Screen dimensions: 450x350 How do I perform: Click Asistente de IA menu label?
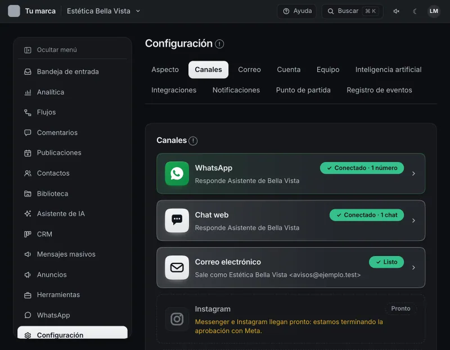[x=61, y=214]
